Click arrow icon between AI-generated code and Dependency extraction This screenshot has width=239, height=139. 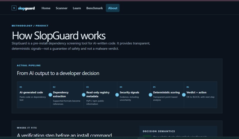coord(50,95)
